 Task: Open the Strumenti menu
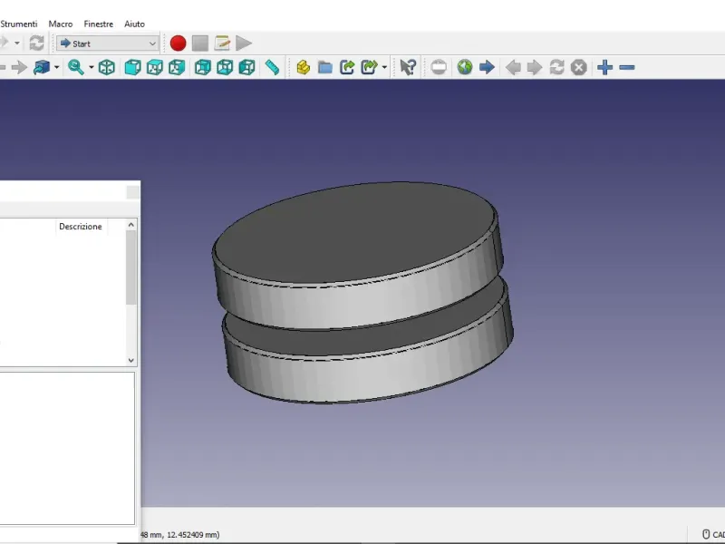18,24
